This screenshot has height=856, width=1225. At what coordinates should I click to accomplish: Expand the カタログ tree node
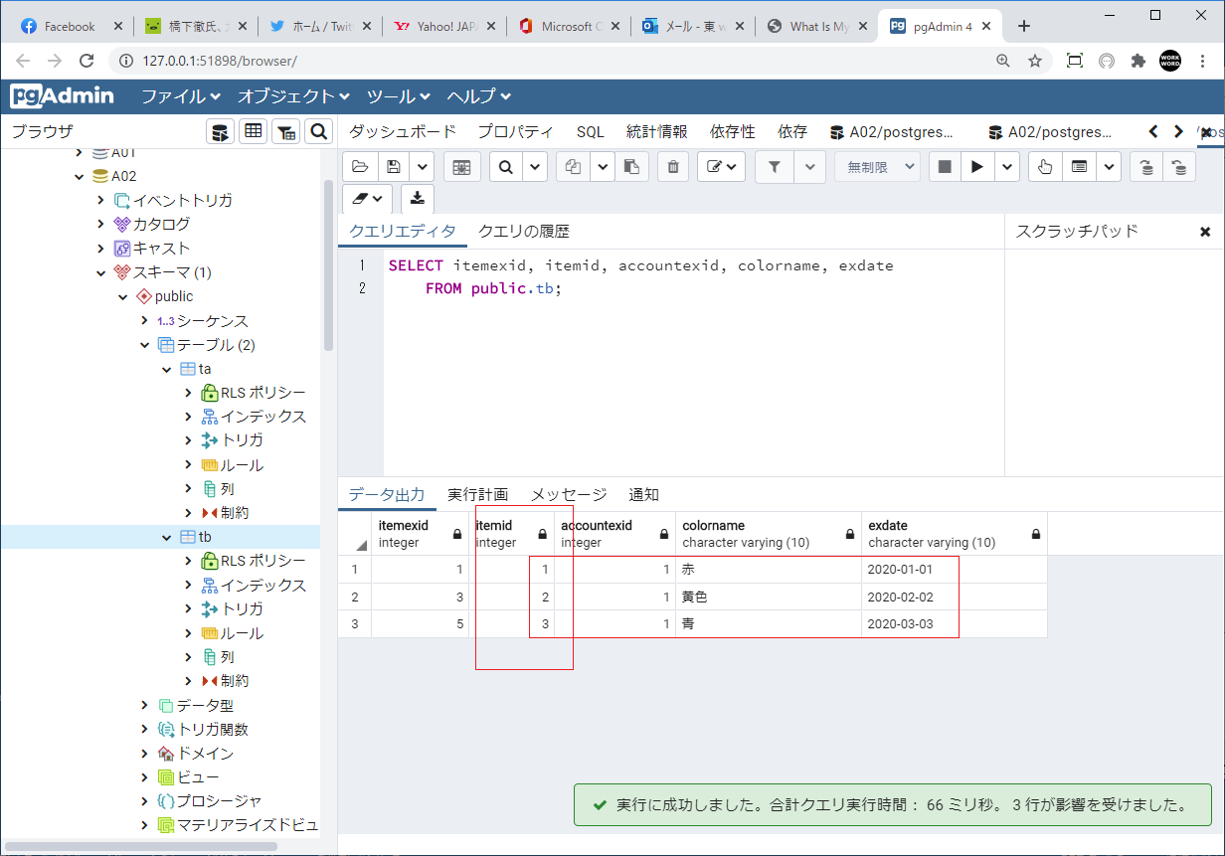(100, 224)
